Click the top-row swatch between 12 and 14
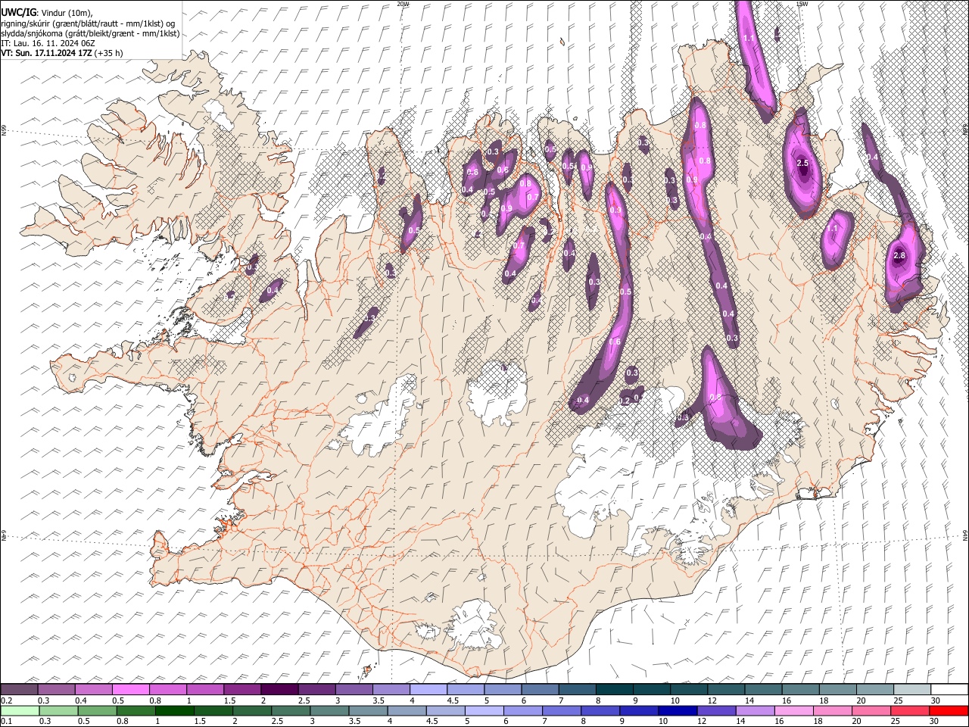Screen dimensions: 969x727 pos(725,689)
